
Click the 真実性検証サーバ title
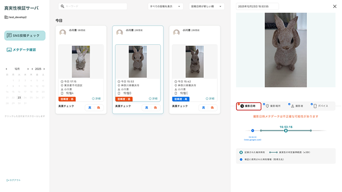click(x=21, y=8)
